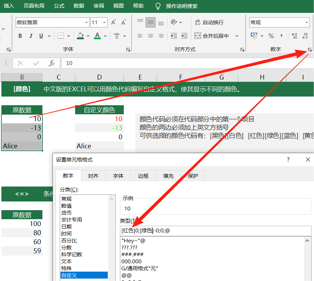
Task: Confirm formula bar entry checkmark
Action: pyautogui.click(x=36, y=64)
